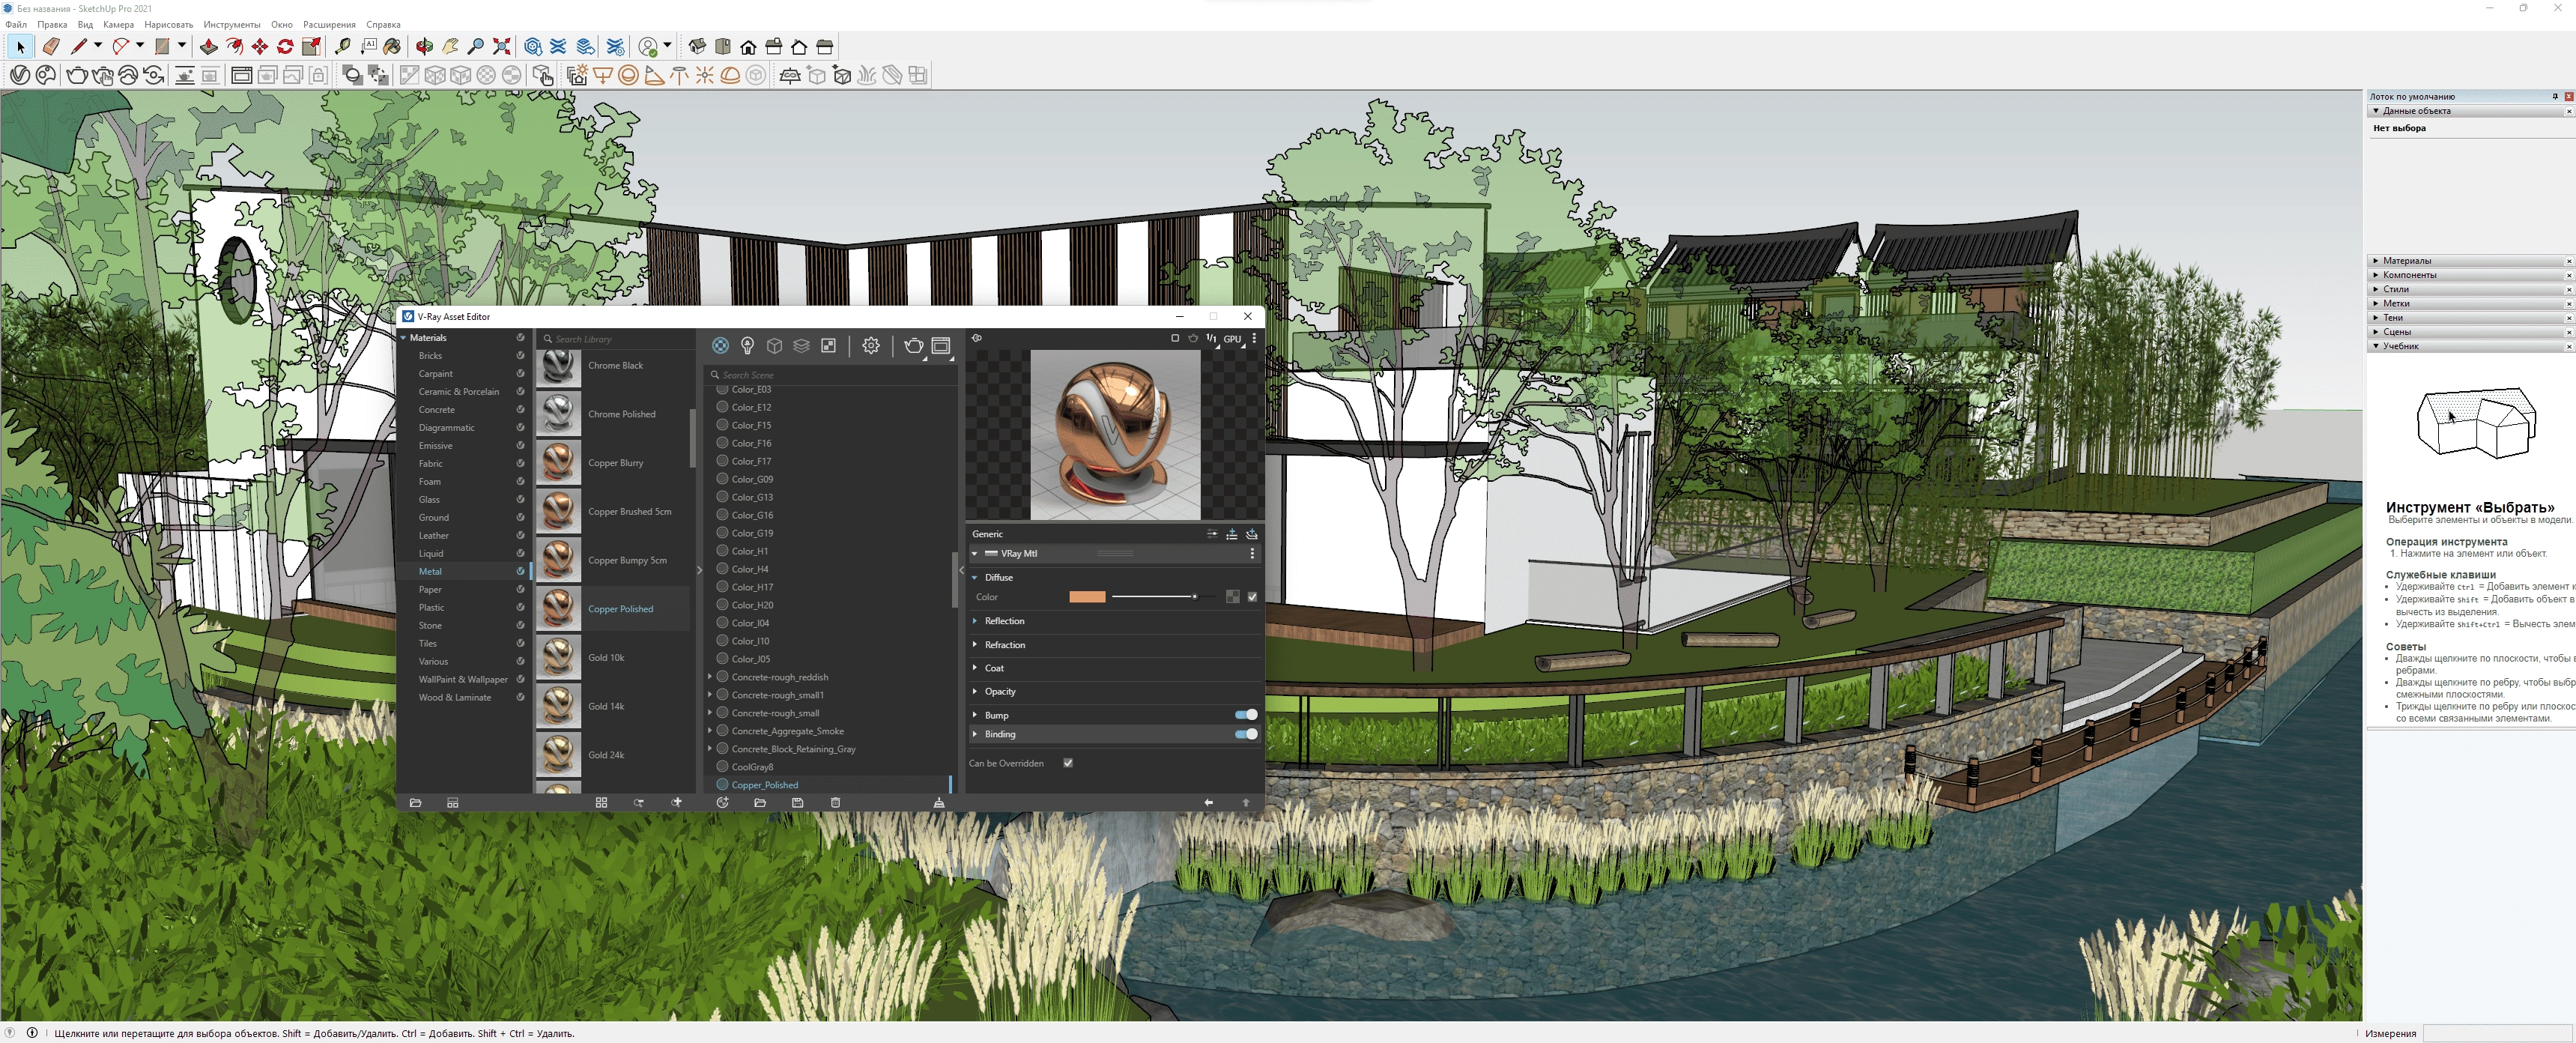Select the Color_G13 material circle

click(x=722, y=497)
